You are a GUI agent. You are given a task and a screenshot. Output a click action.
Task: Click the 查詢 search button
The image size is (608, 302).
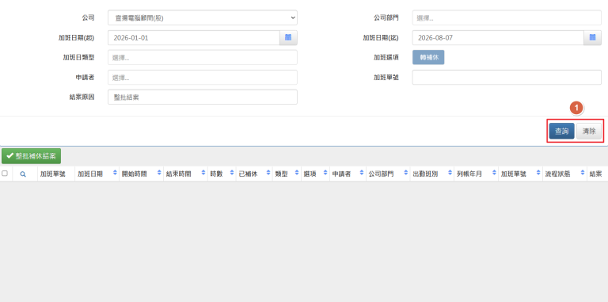(561, 132)
